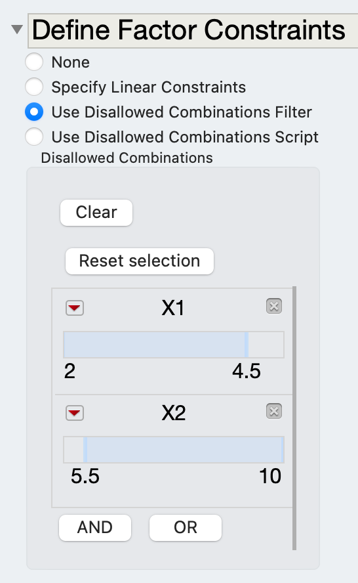Click the Clear button
358x583 pixels.
click(x=96, y=213)
